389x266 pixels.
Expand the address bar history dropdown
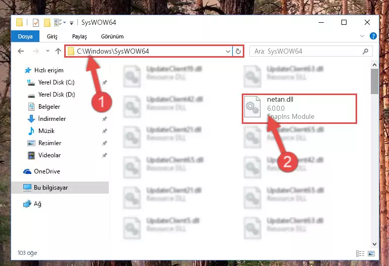228,51
